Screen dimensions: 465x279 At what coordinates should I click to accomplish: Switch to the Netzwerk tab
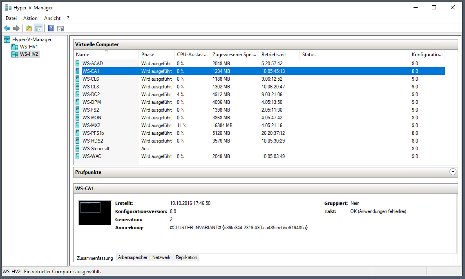tap(161, 257)
